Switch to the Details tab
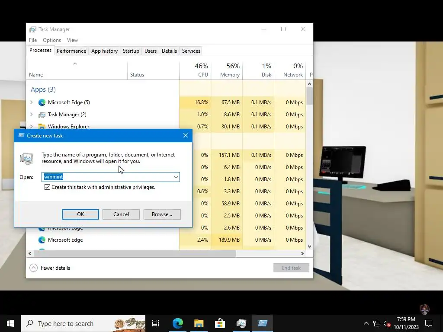 pos(169,51)
